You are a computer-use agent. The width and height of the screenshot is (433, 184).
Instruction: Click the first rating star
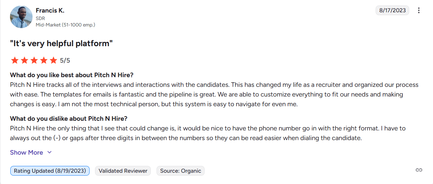click(14, 60)
